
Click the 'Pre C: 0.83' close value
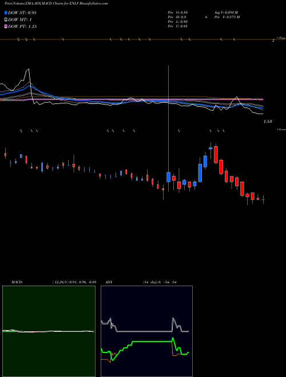coord(178,26)
